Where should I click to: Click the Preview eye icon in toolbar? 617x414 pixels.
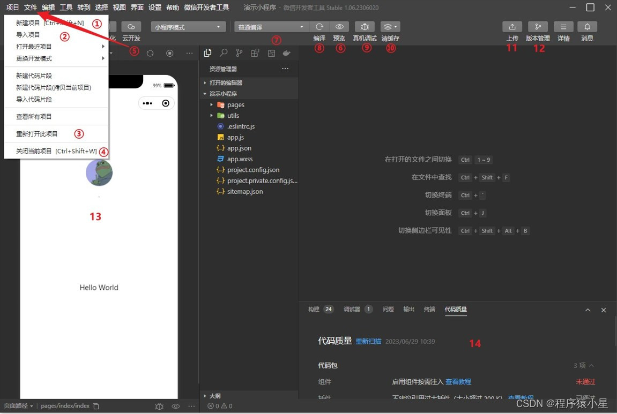click(339, 27)
